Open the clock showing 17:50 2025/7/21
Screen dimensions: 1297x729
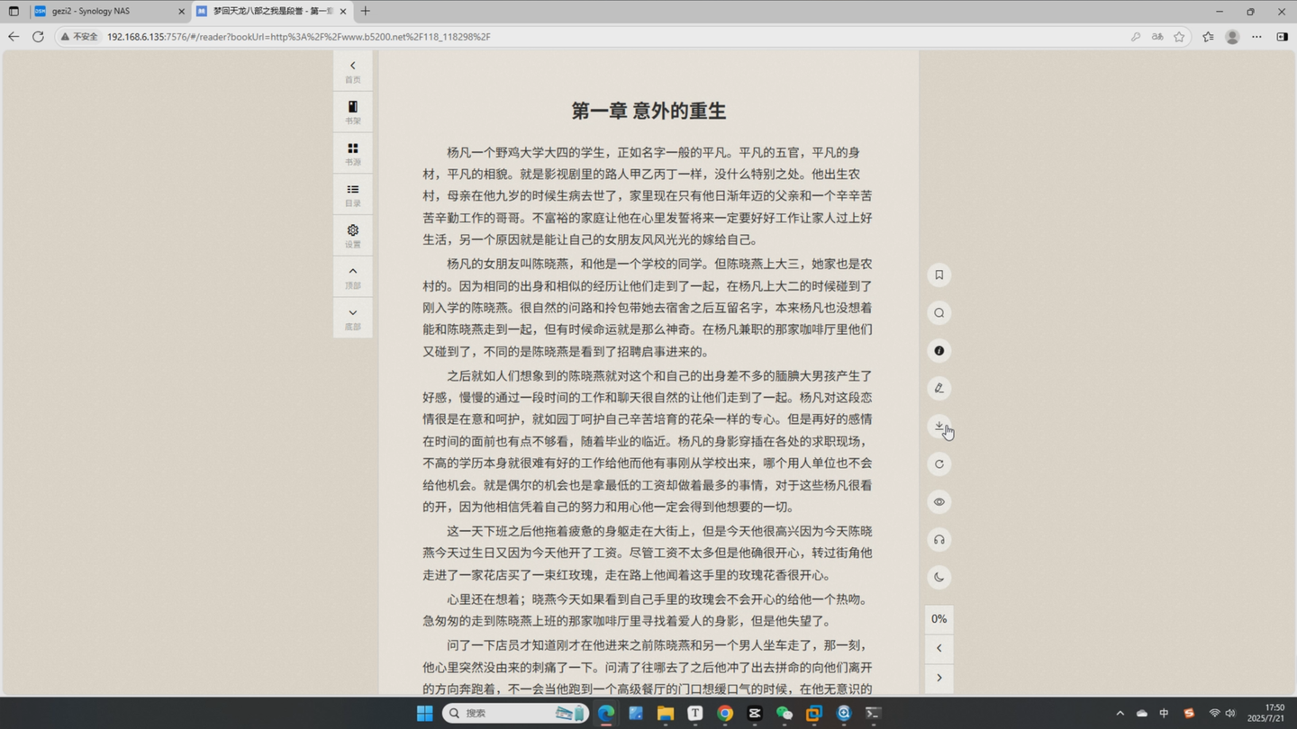(1266, 713)
